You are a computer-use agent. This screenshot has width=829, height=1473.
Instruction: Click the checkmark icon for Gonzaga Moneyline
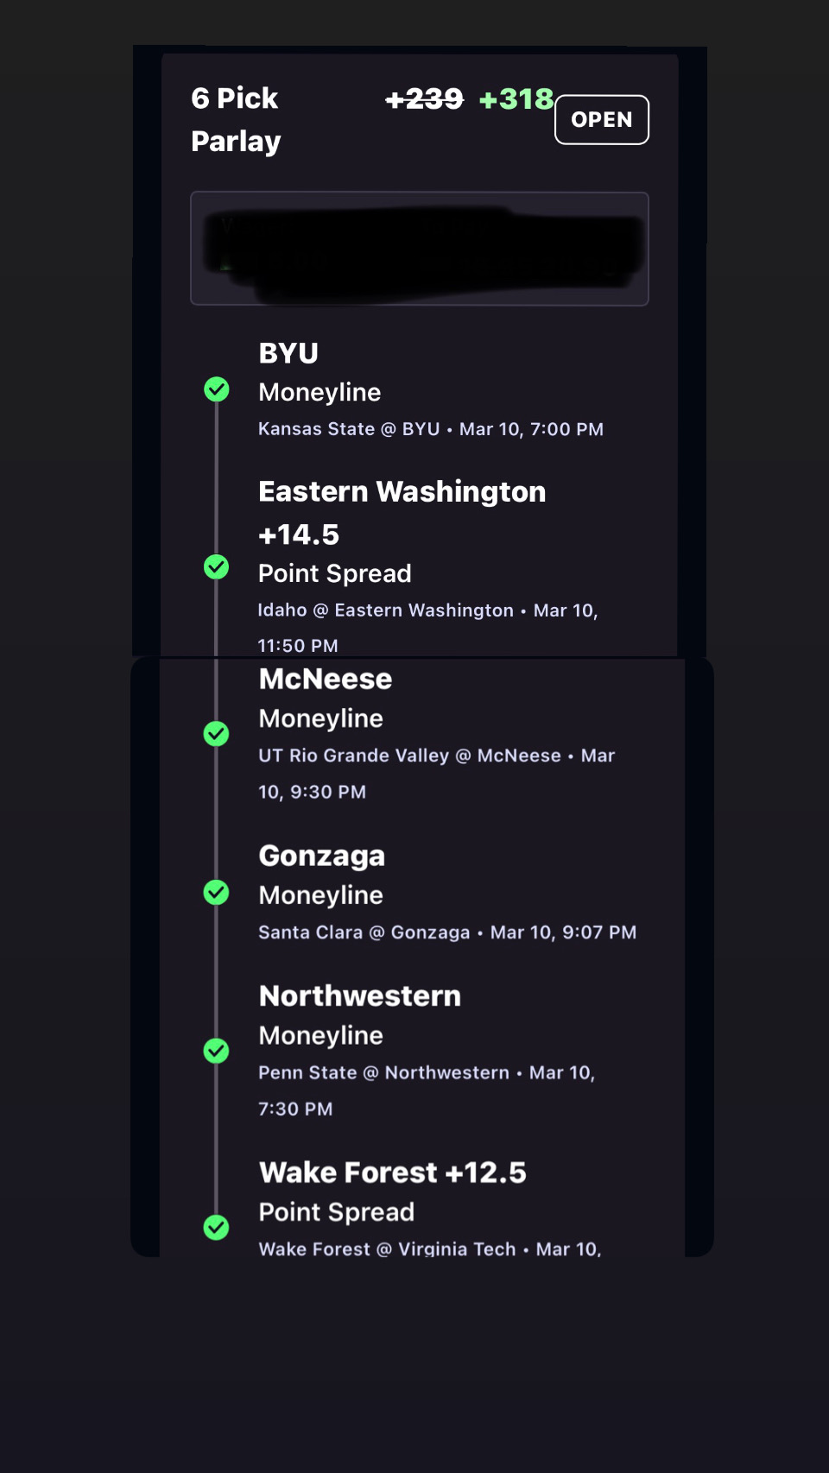point(216,892)
